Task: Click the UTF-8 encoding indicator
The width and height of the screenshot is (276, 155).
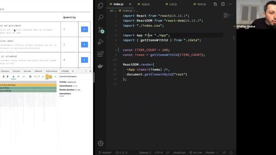Action: (x=159, y=152)
